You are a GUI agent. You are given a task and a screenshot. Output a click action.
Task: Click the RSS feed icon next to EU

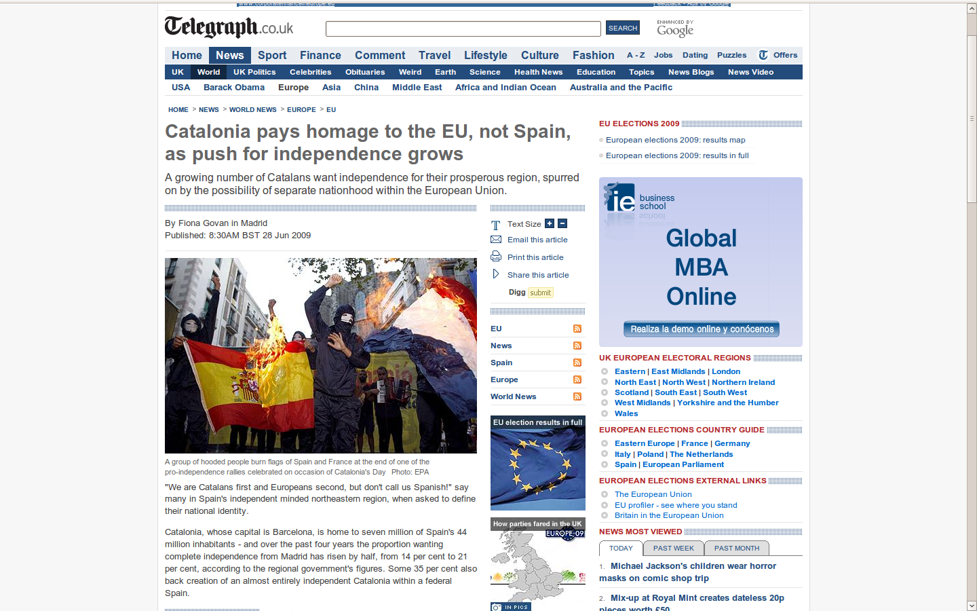pos(577,329)
